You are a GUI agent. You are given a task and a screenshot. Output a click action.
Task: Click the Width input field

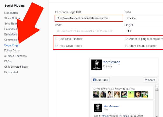89,31
